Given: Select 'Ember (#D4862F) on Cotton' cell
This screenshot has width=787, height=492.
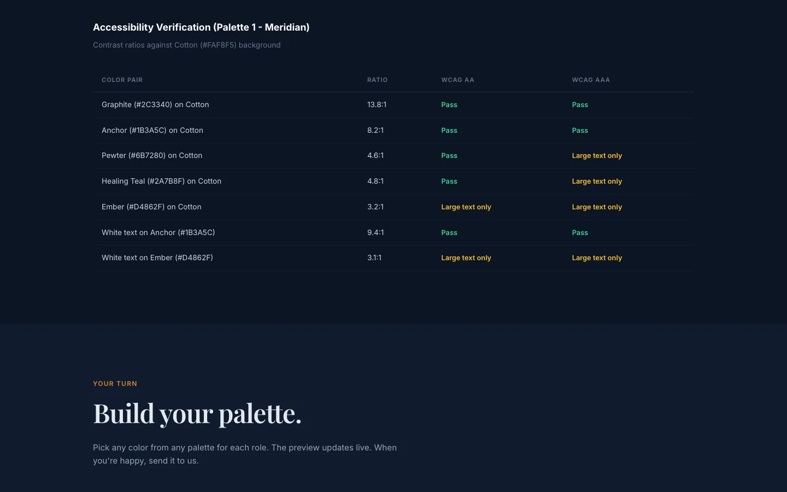Looking at the screenshot, I should 151,207.
